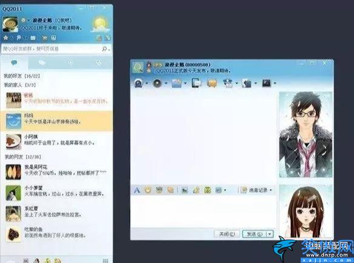354x263 pixels.
Task: Switch to the contacts chat-bubble tab
Action: [x=14, y=63]
